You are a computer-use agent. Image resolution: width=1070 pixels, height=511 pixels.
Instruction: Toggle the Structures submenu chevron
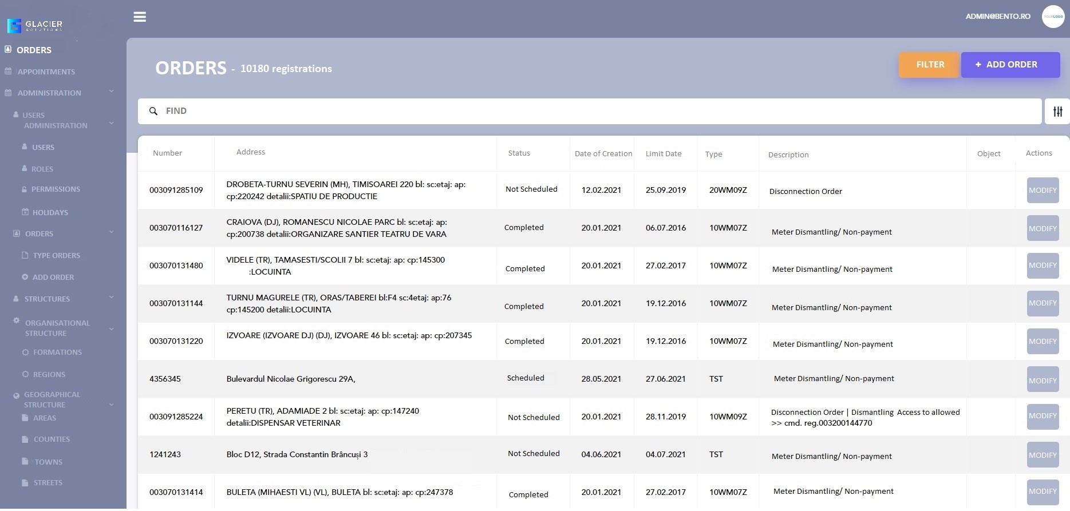pyautogui.click(x=112, y=298)
